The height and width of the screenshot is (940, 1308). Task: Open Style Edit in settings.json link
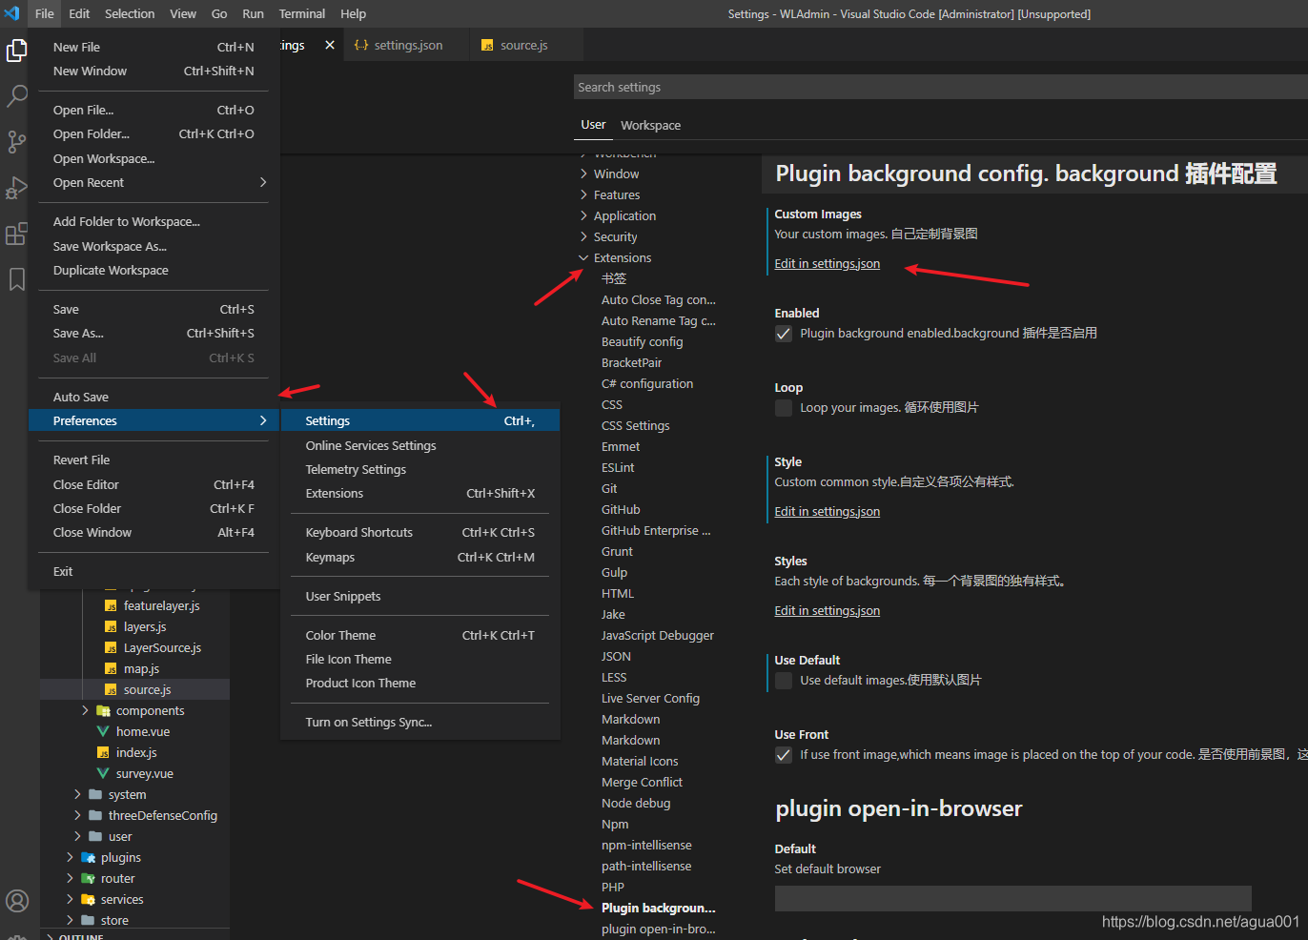point(827,512)
